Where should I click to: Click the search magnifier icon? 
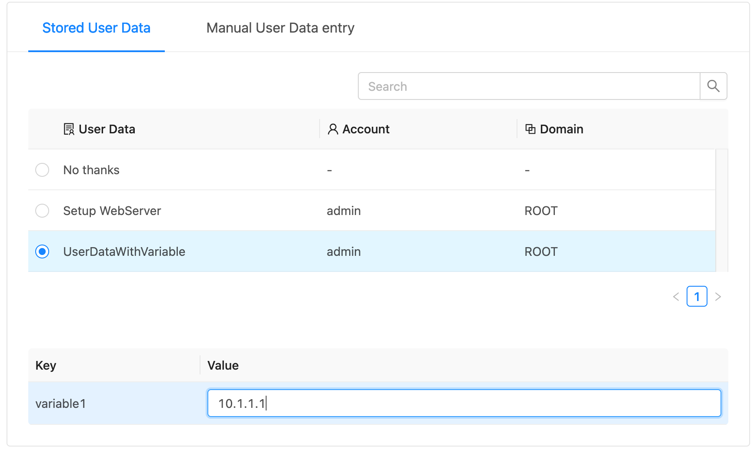click(x=713, y=86)
